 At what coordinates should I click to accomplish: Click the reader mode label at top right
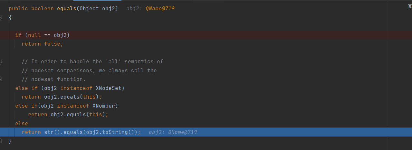[x=409, y=6]
